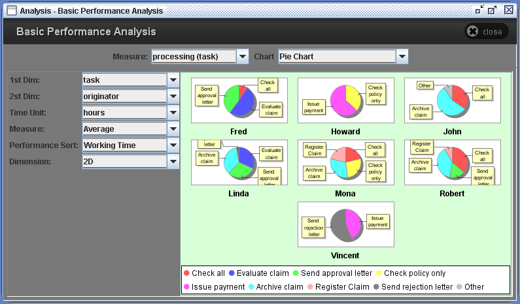The height and width of the screenshot is (304, 520).
Task: Click John's pie chart thumbnail
Action: [x=452, y=100]
